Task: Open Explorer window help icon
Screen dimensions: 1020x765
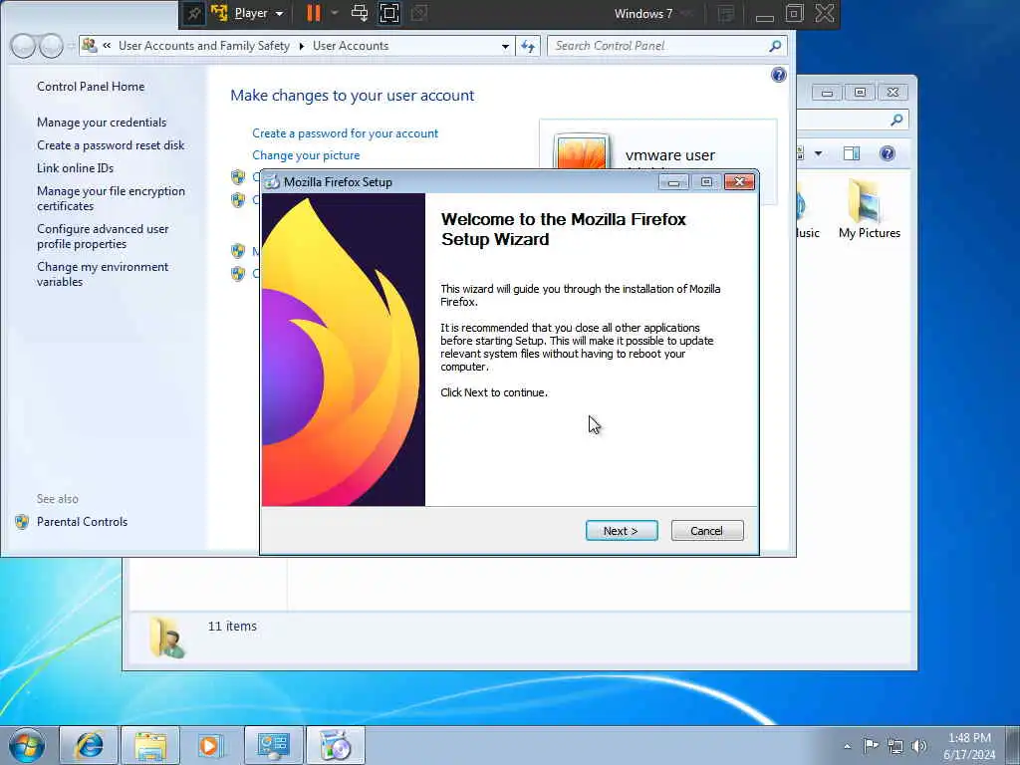Action: (888, 153)
